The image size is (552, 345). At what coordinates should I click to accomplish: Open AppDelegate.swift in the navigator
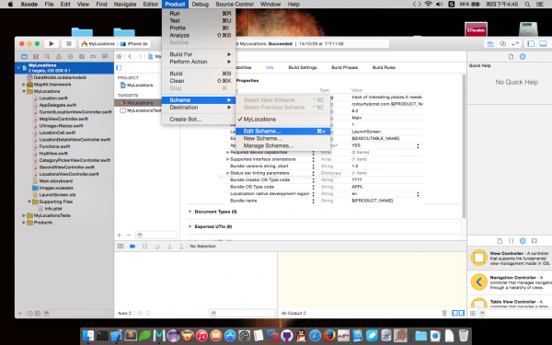(x=58, y=105)
